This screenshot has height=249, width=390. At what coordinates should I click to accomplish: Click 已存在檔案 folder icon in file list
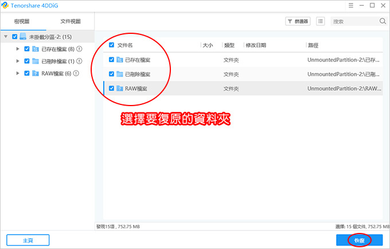[120, 60]
